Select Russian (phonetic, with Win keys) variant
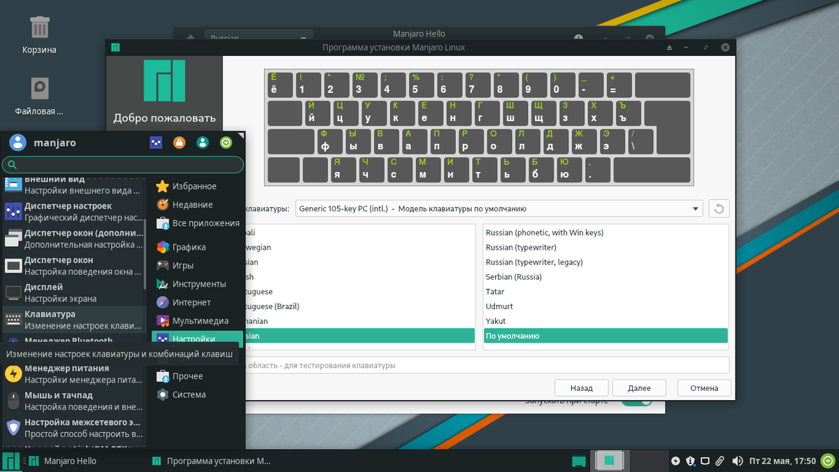This screenshot has width=839, height=472. pos(605,232)
